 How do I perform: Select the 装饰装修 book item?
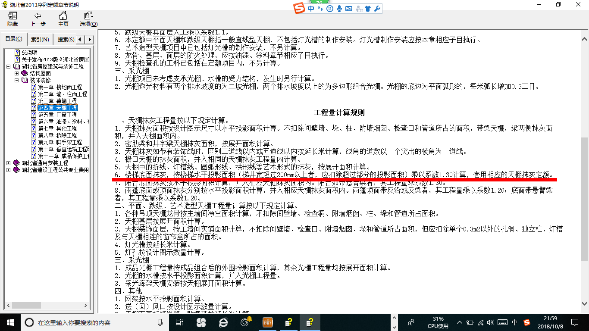(x=40, y=80)
